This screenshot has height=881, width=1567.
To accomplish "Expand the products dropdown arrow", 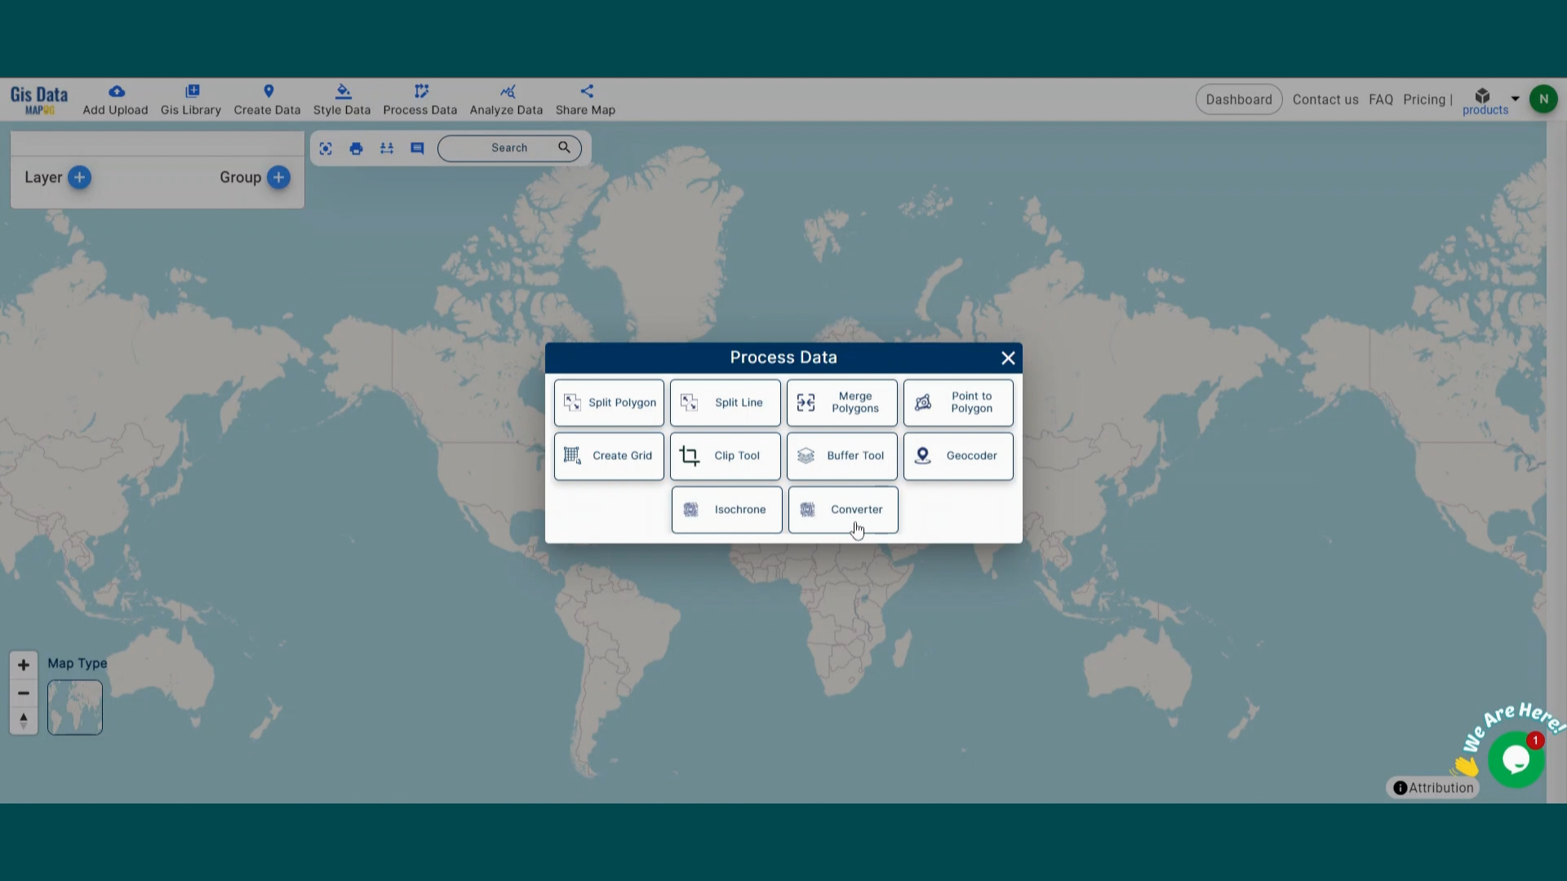I will [1515, 98].
